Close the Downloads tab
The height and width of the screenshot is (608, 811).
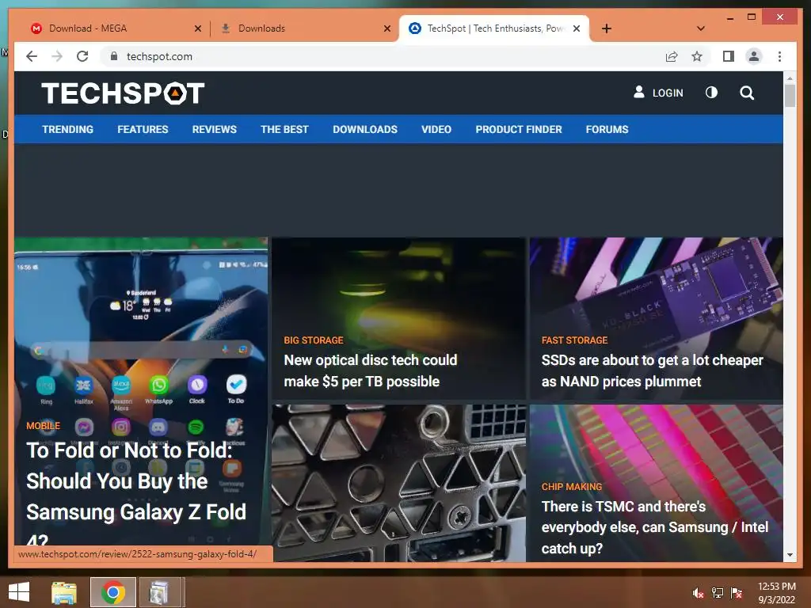click(386, 28)
